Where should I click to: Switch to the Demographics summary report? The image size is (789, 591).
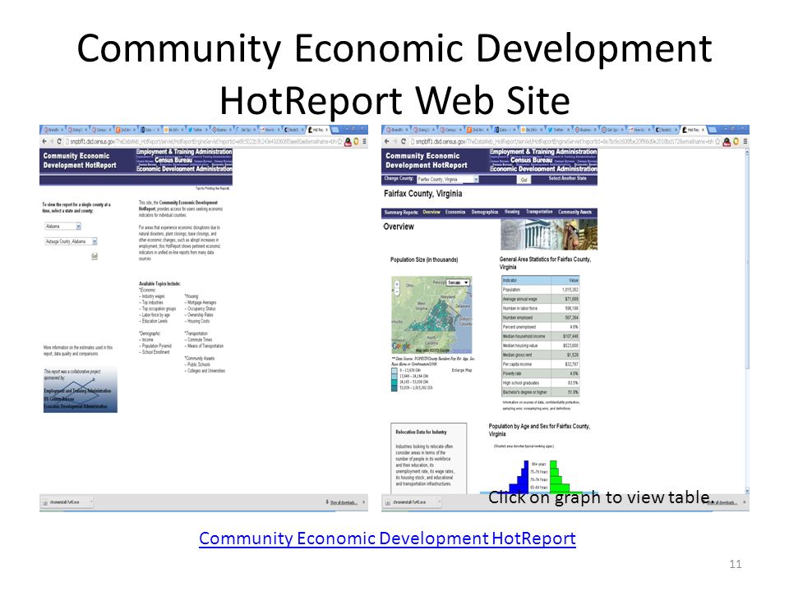click(485, 212)
